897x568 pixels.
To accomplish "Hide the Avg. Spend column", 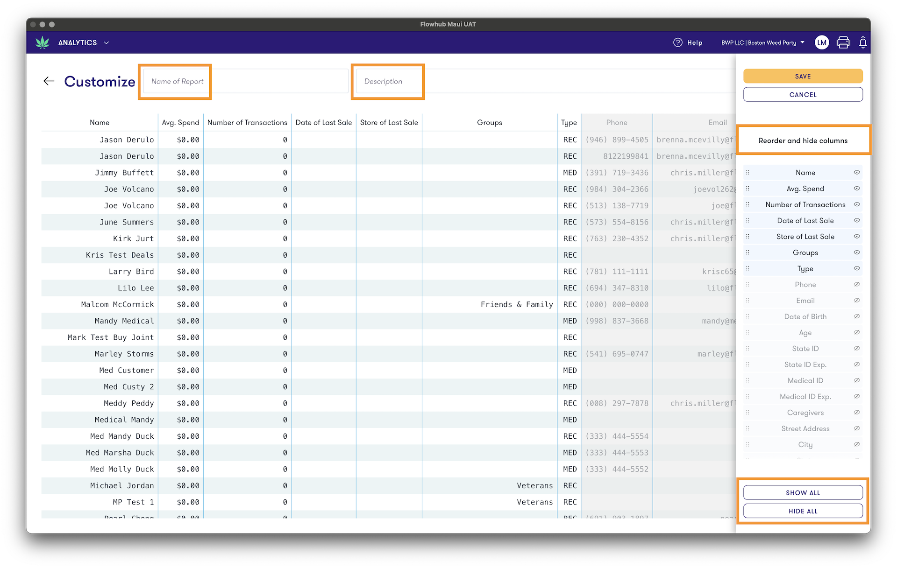I will pos(857,189).
